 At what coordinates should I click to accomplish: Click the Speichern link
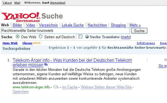[x=21, y=92]
